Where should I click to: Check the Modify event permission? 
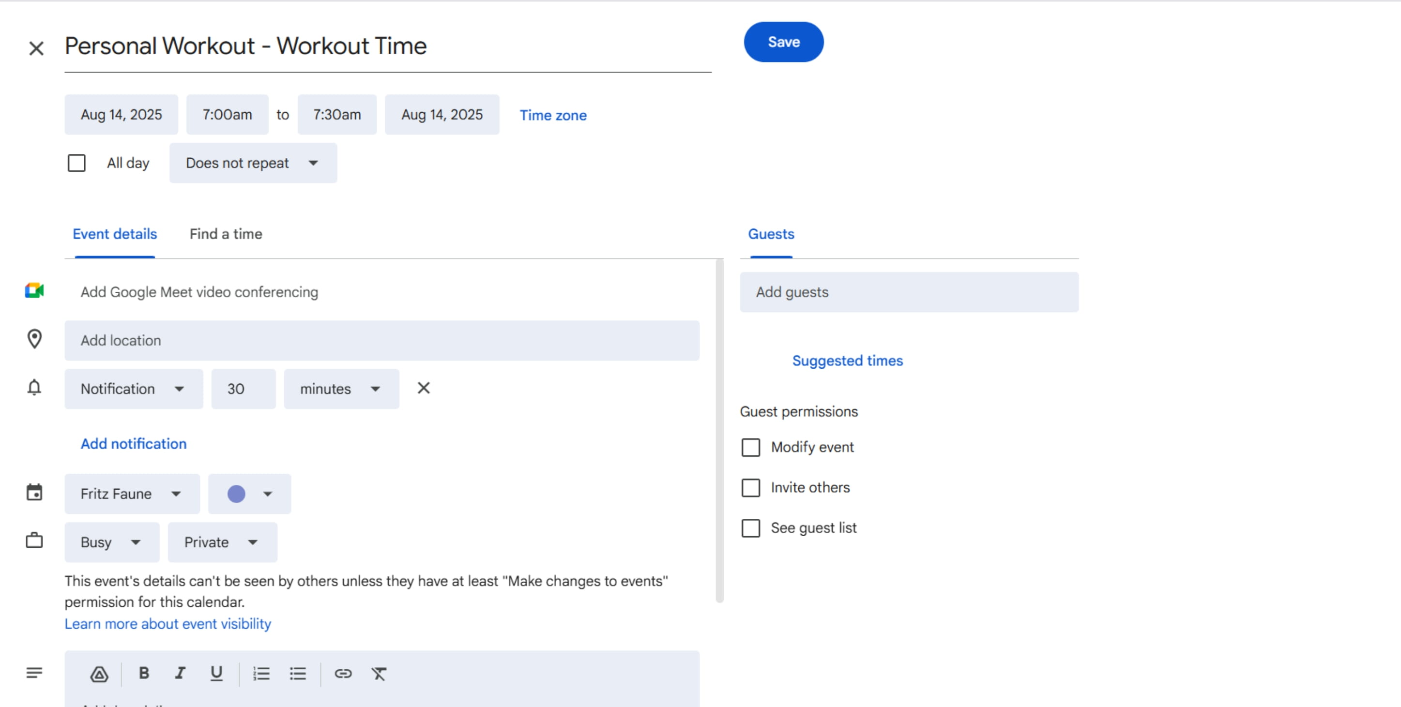(750, 448)
